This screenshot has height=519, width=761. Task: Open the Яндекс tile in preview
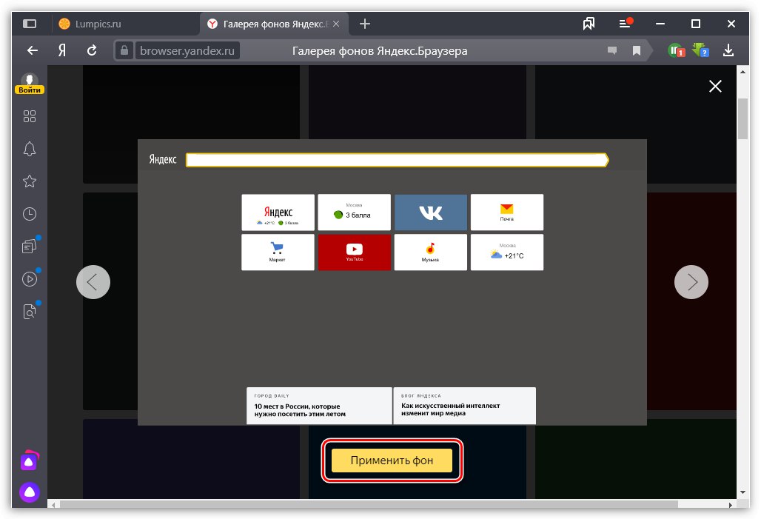click(278, 212)
